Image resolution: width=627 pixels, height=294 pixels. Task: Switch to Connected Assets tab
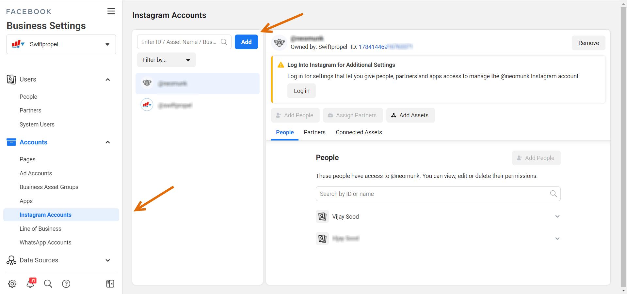[x=359, y=132]
